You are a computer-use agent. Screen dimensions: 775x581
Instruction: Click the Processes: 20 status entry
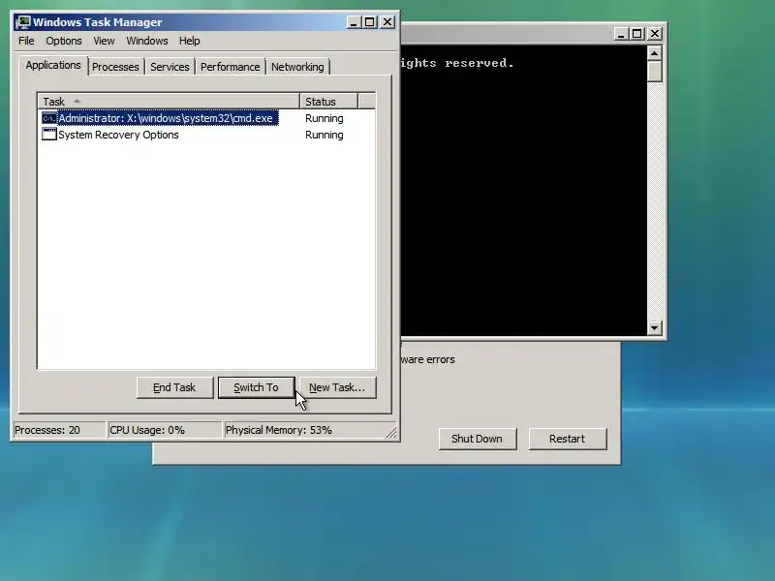coord(59,430)
